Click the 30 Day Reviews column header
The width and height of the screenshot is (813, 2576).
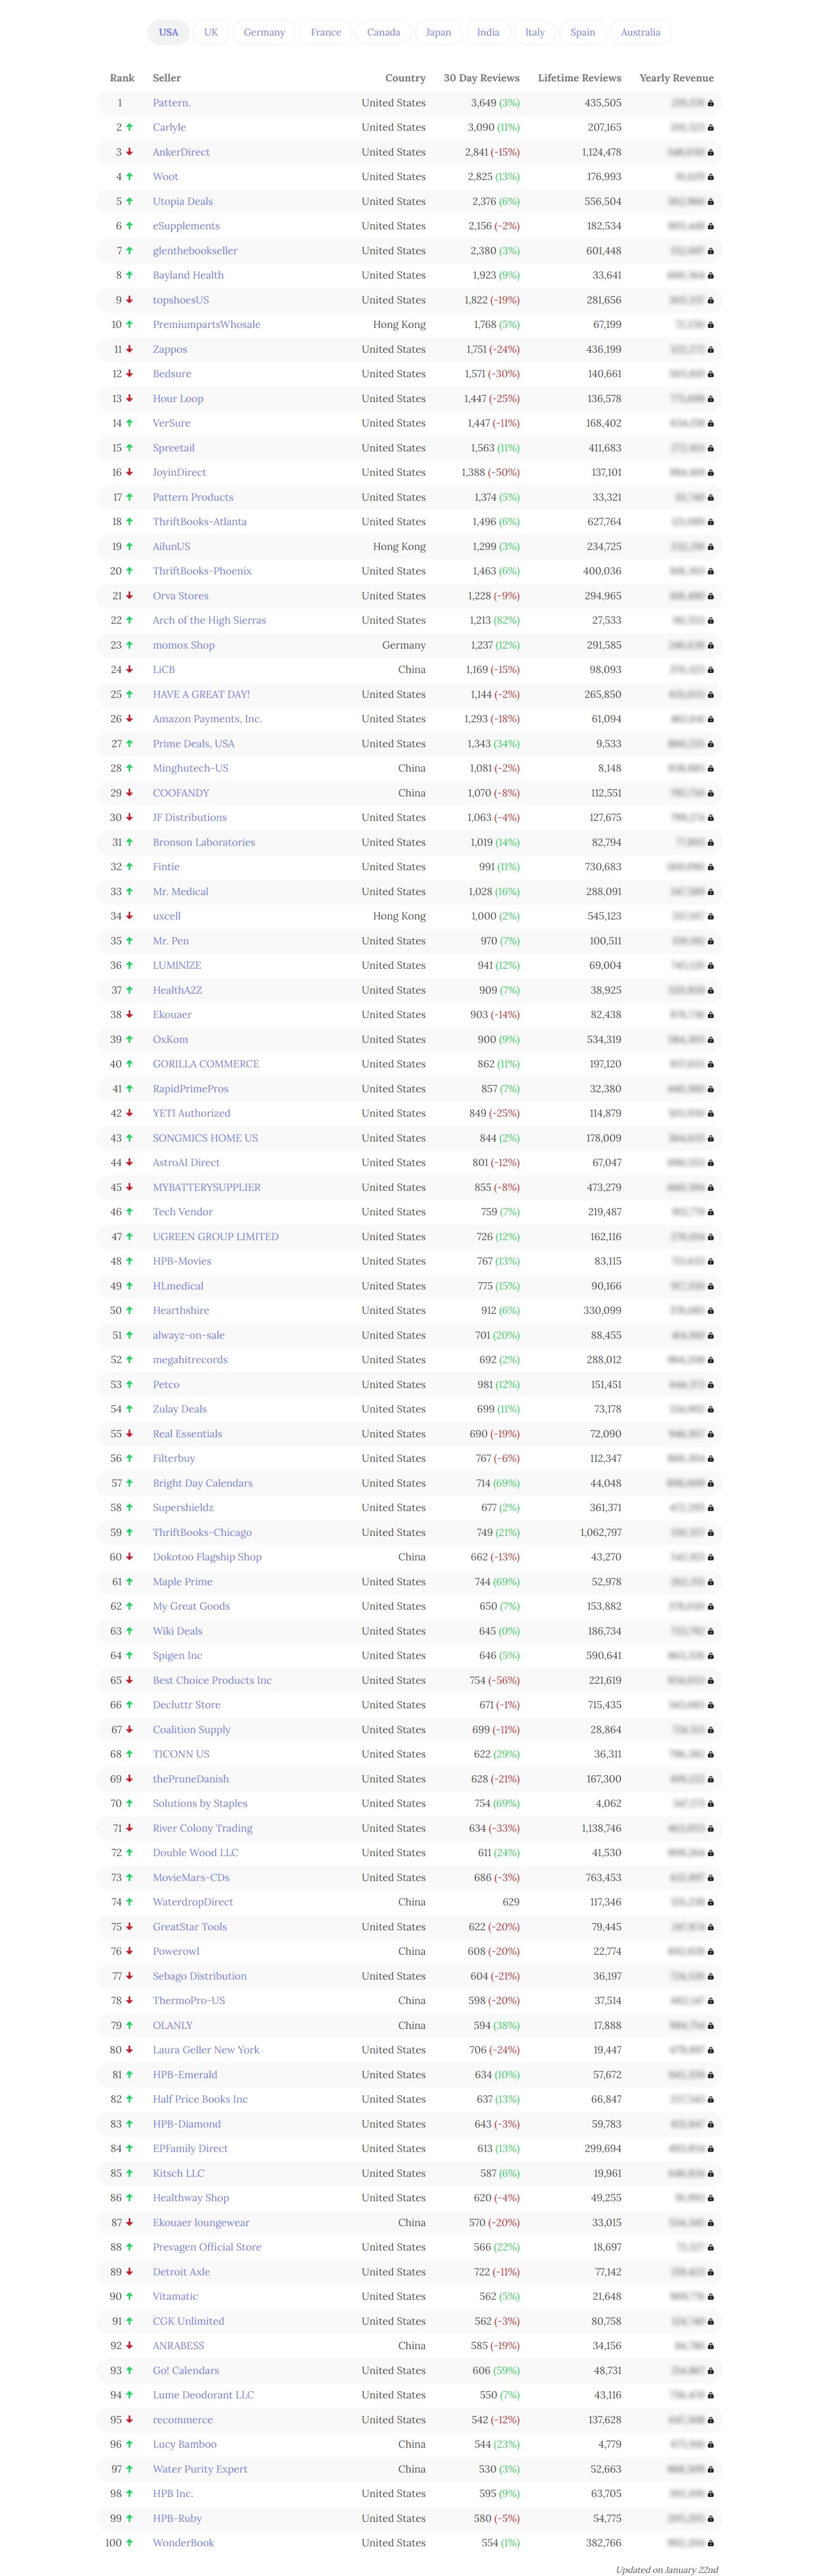click(481, 78)
